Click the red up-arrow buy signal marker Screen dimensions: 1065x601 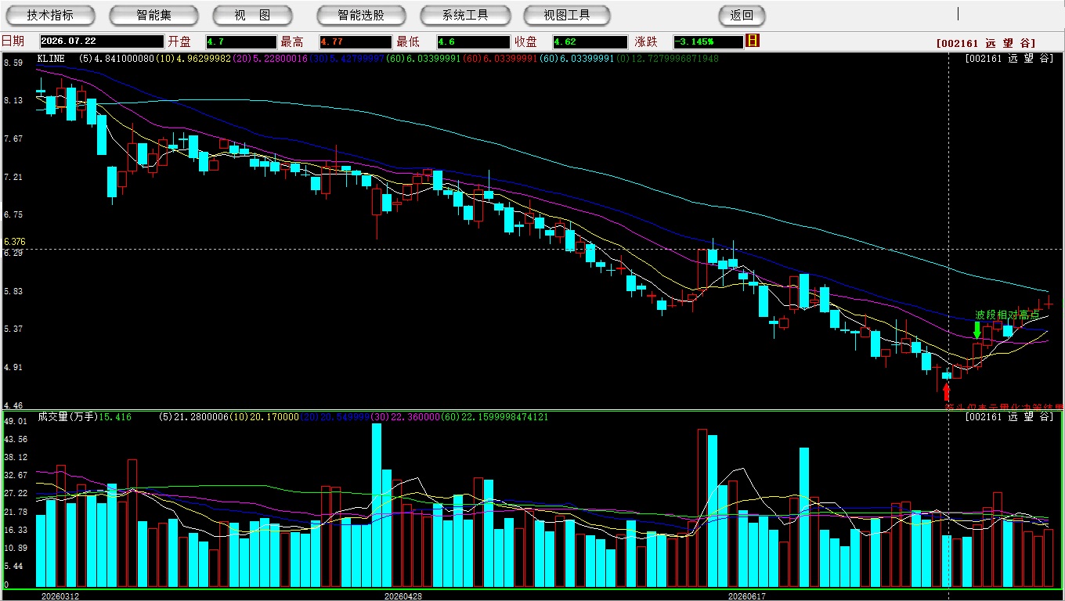[x=946, y=391]
